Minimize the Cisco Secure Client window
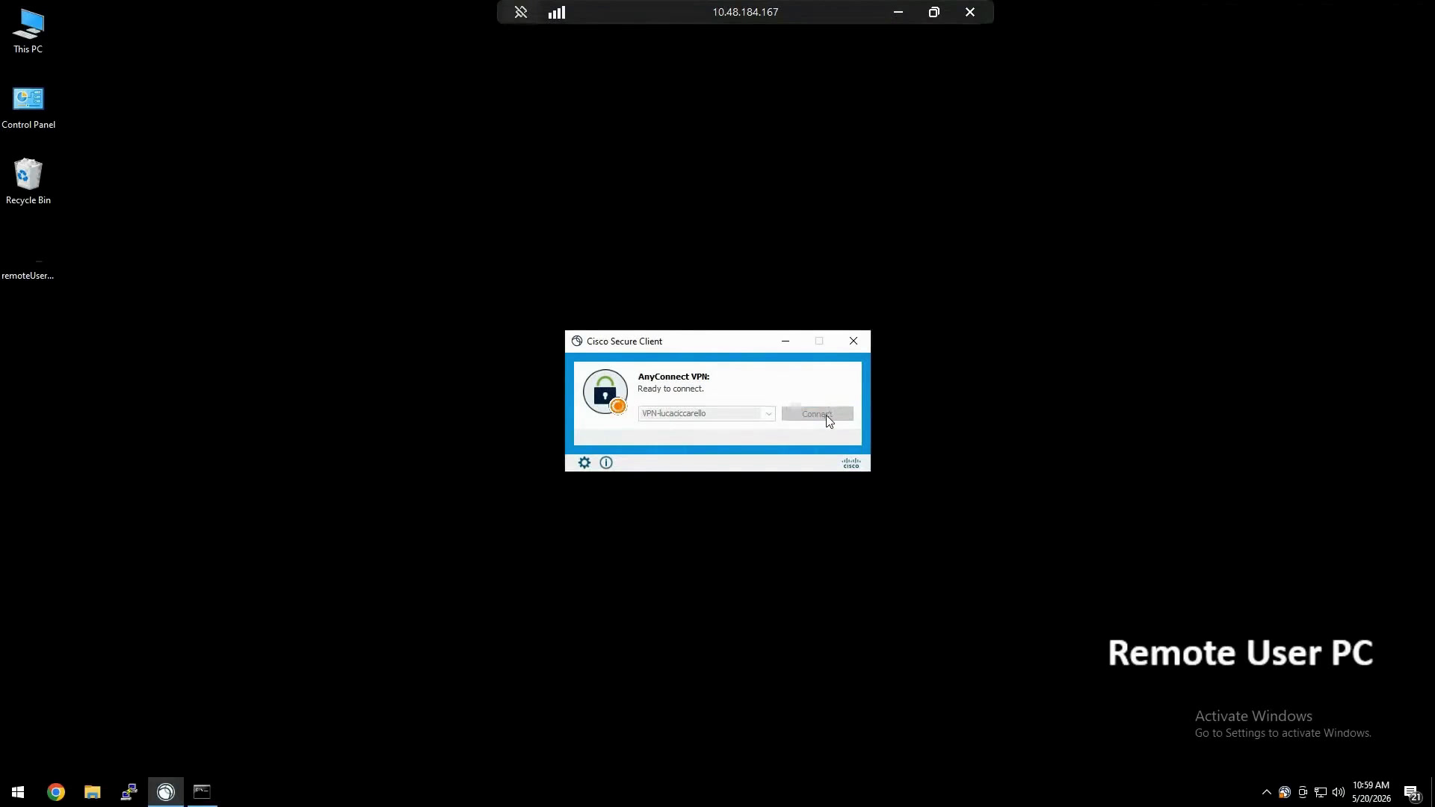This screenshot has height=807, width=1435. (786, 341)
